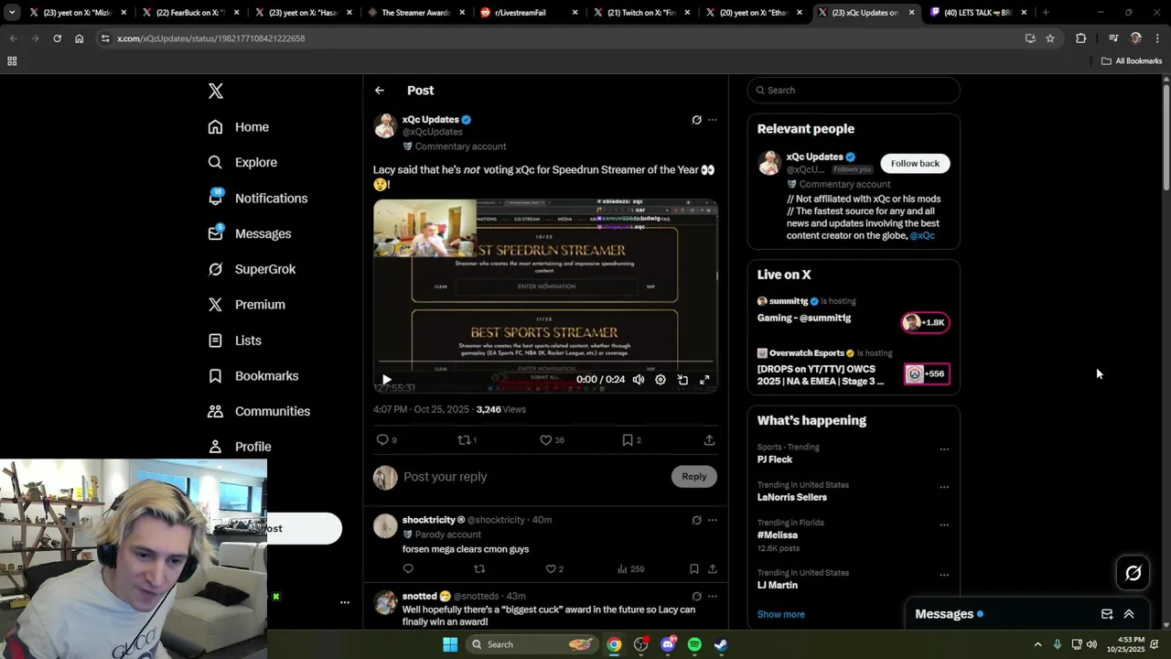Open Spotify from taskbar
The image size is (1171, 659).
694,644
